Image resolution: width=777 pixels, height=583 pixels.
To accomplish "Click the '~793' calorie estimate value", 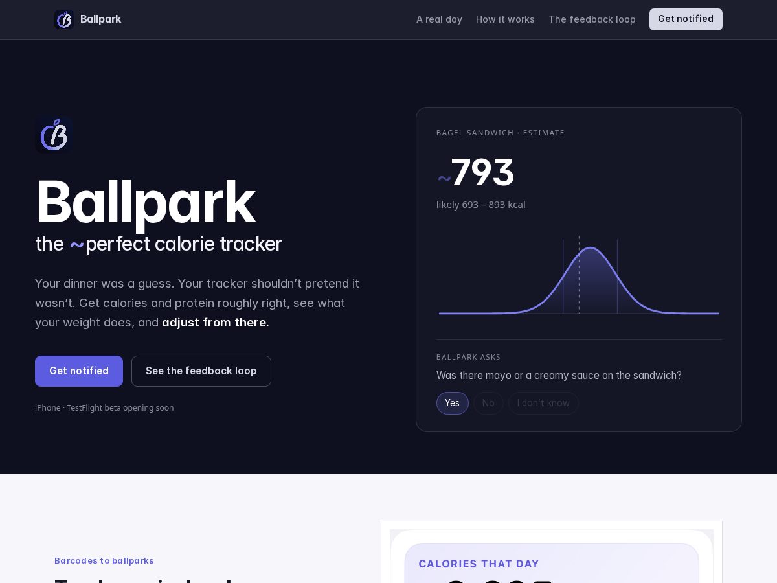I will click(x=476, y=173).
